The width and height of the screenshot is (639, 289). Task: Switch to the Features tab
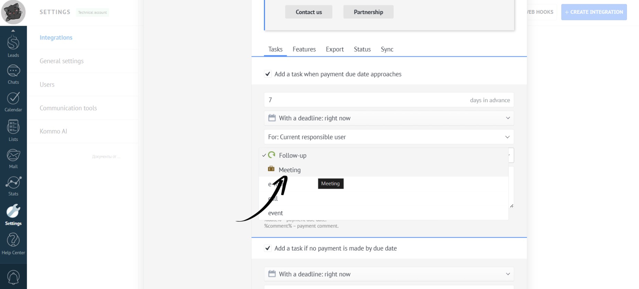[304, 49]
